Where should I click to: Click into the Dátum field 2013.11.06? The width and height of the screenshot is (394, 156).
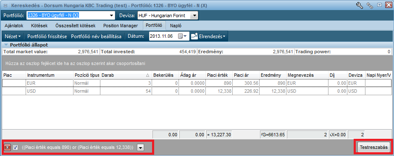tap(163, 36)
